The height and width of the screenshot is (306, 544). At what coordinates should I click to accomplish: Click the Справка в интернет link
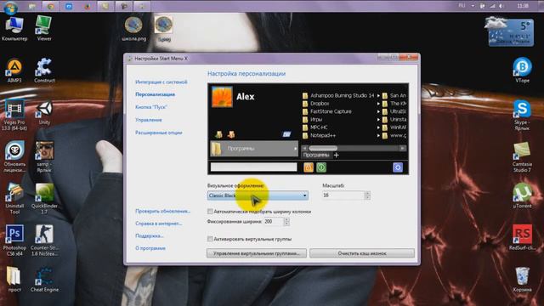(x=159, y=224)
